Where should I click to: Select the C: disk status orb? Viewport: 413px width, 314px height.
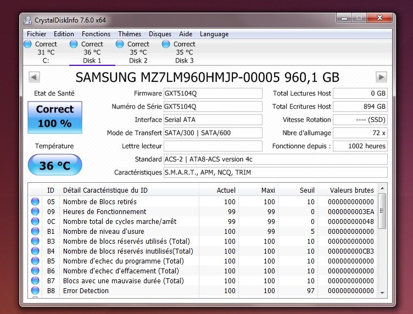tap(28, 44)
